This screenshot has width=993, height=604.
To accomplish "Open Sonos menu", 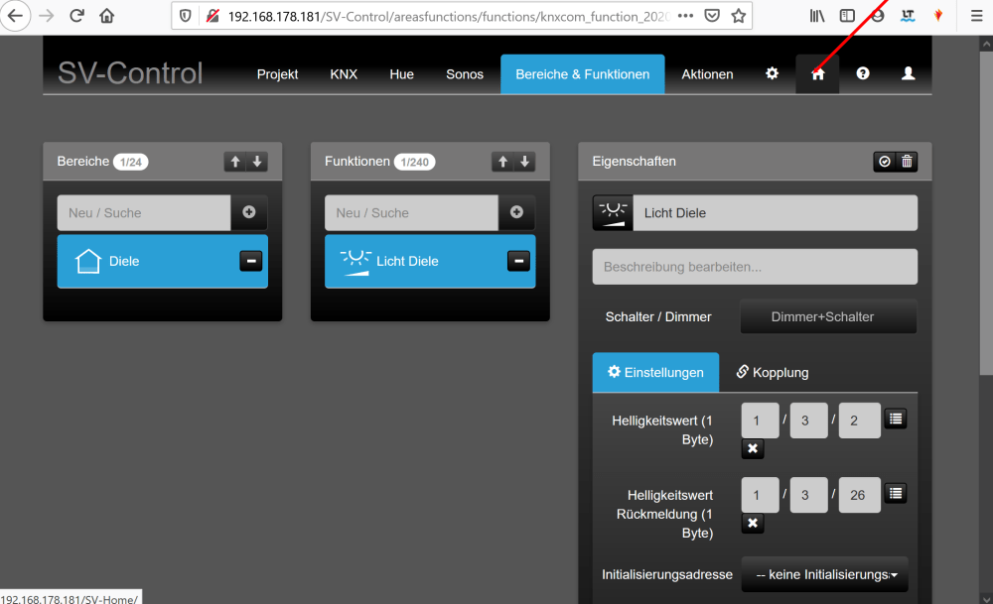I will tap(464, 74).
